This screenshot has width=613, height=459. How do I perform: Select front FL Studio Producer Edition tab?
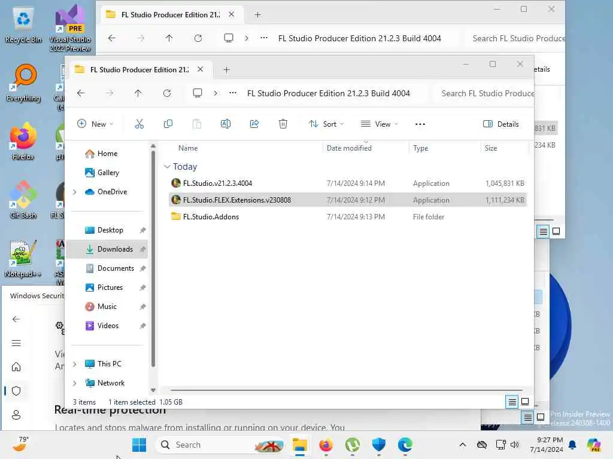pos(139,69)
